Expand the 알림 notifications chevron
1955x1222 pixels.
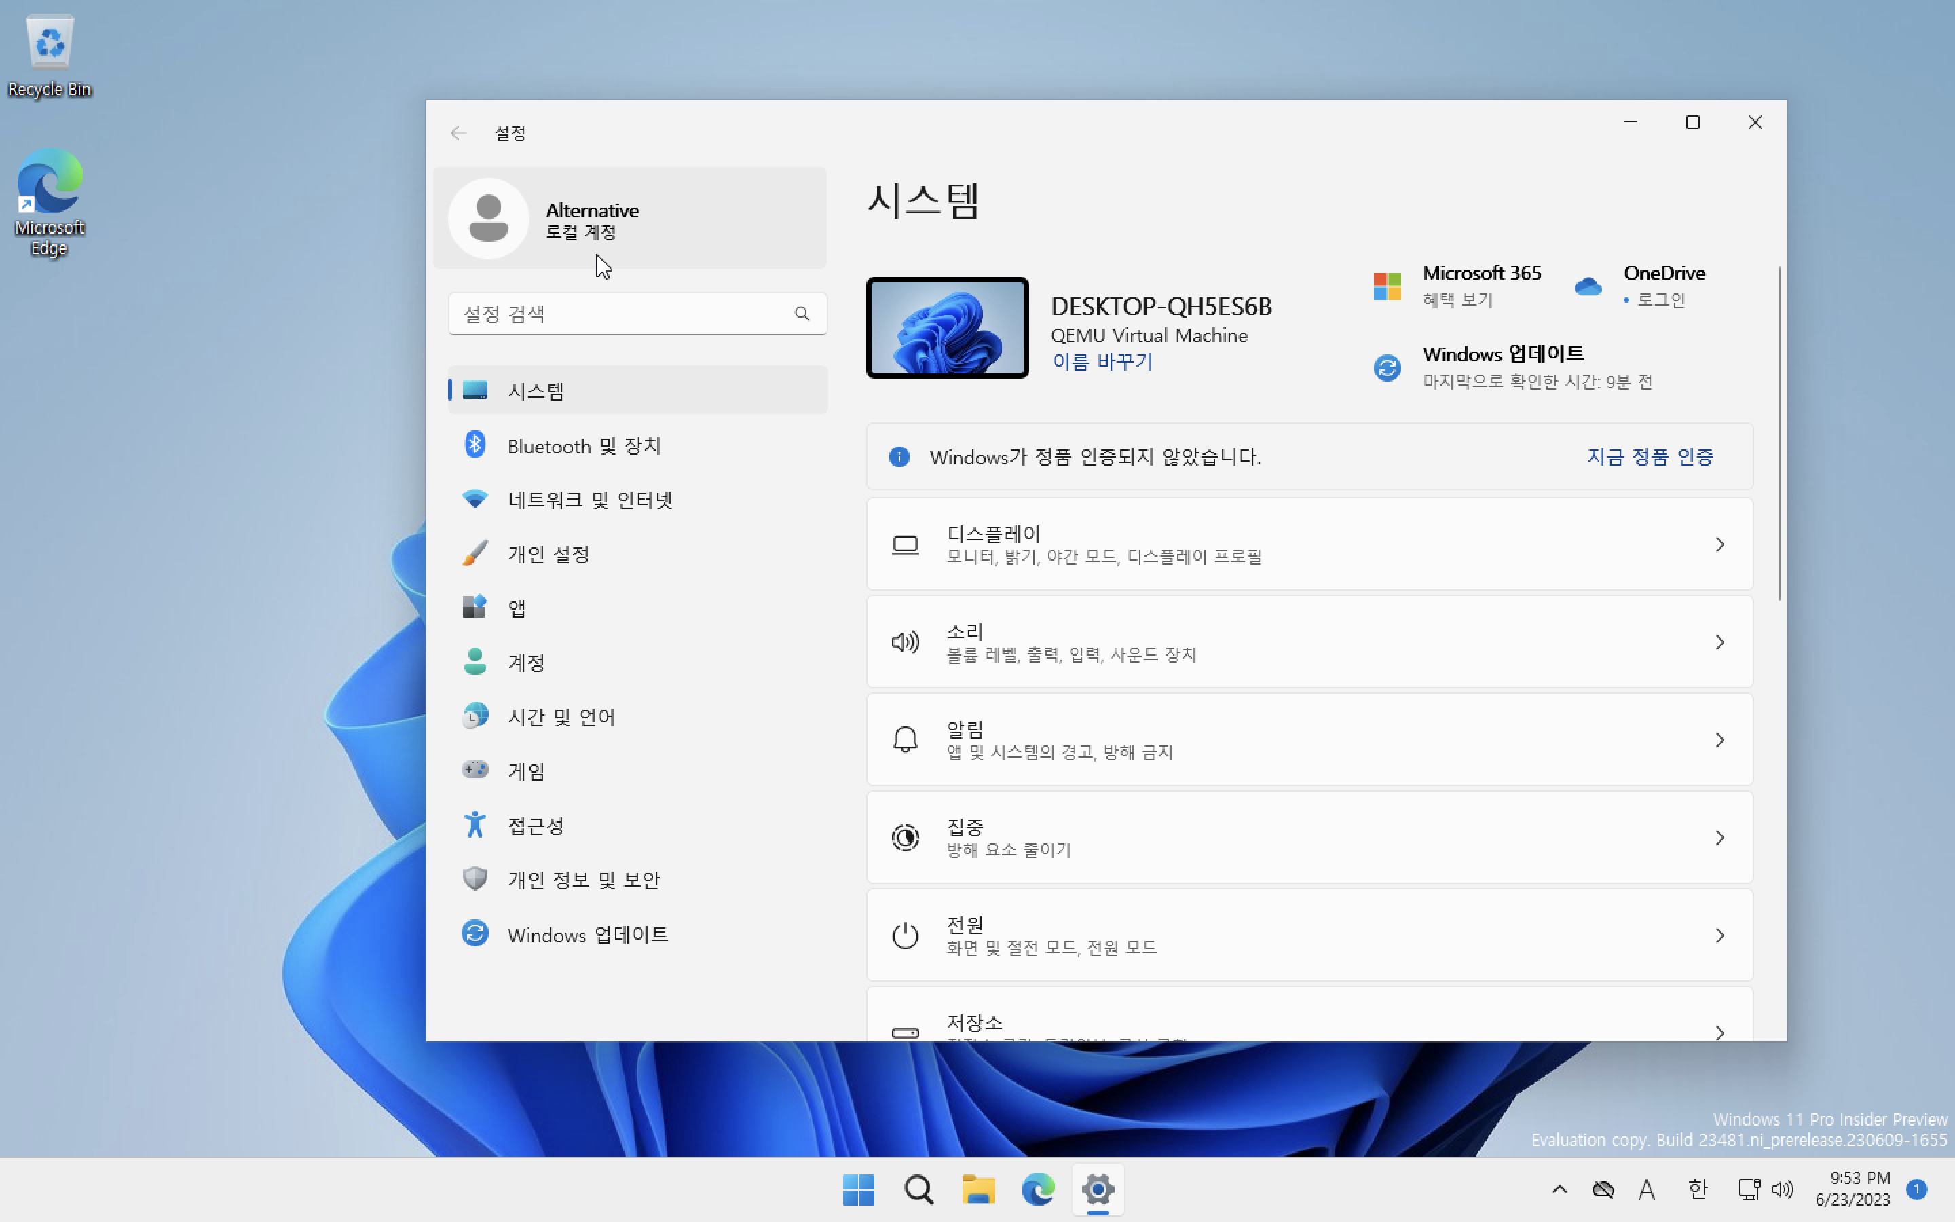(x=1719, y=740)
